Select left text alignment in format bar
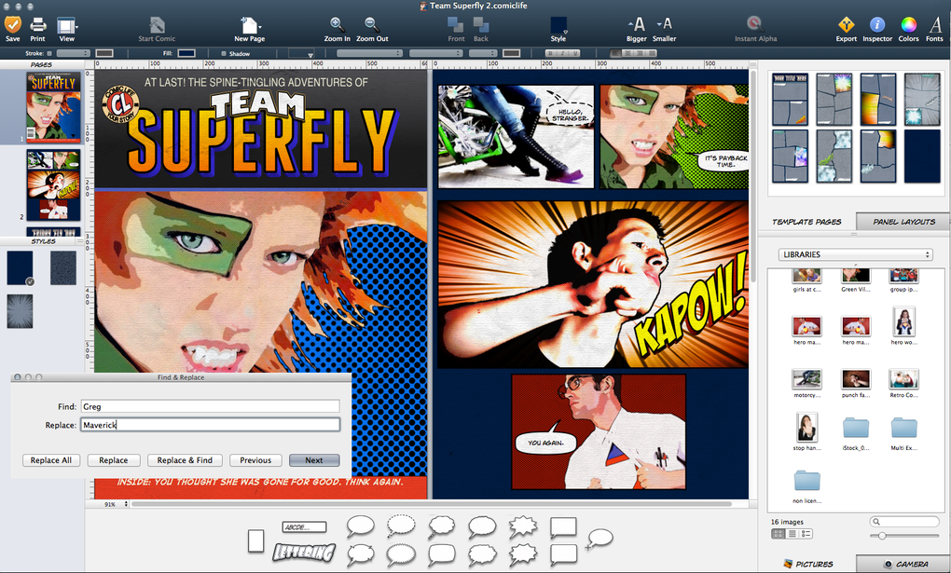The image size is (951, 573). [615, 53]
